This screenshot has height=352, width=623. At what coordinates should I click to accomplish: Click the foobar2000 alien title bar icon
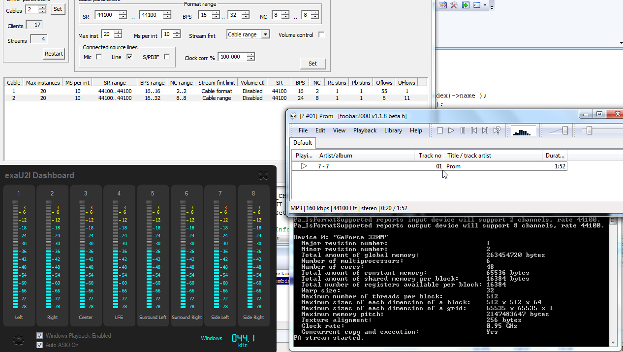click(294, 116)
